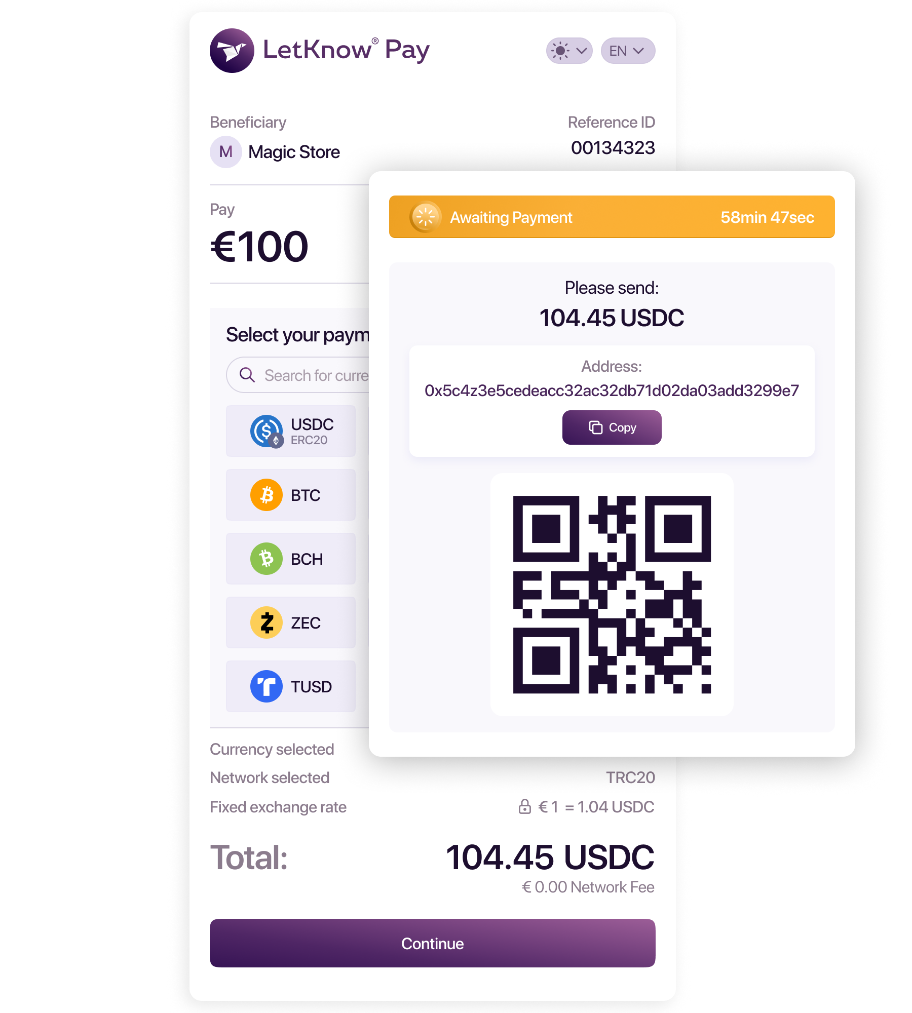Select USDC ERC20 payment option
The width and height of the screenshot is (912, 1013).
coord(291,431)
